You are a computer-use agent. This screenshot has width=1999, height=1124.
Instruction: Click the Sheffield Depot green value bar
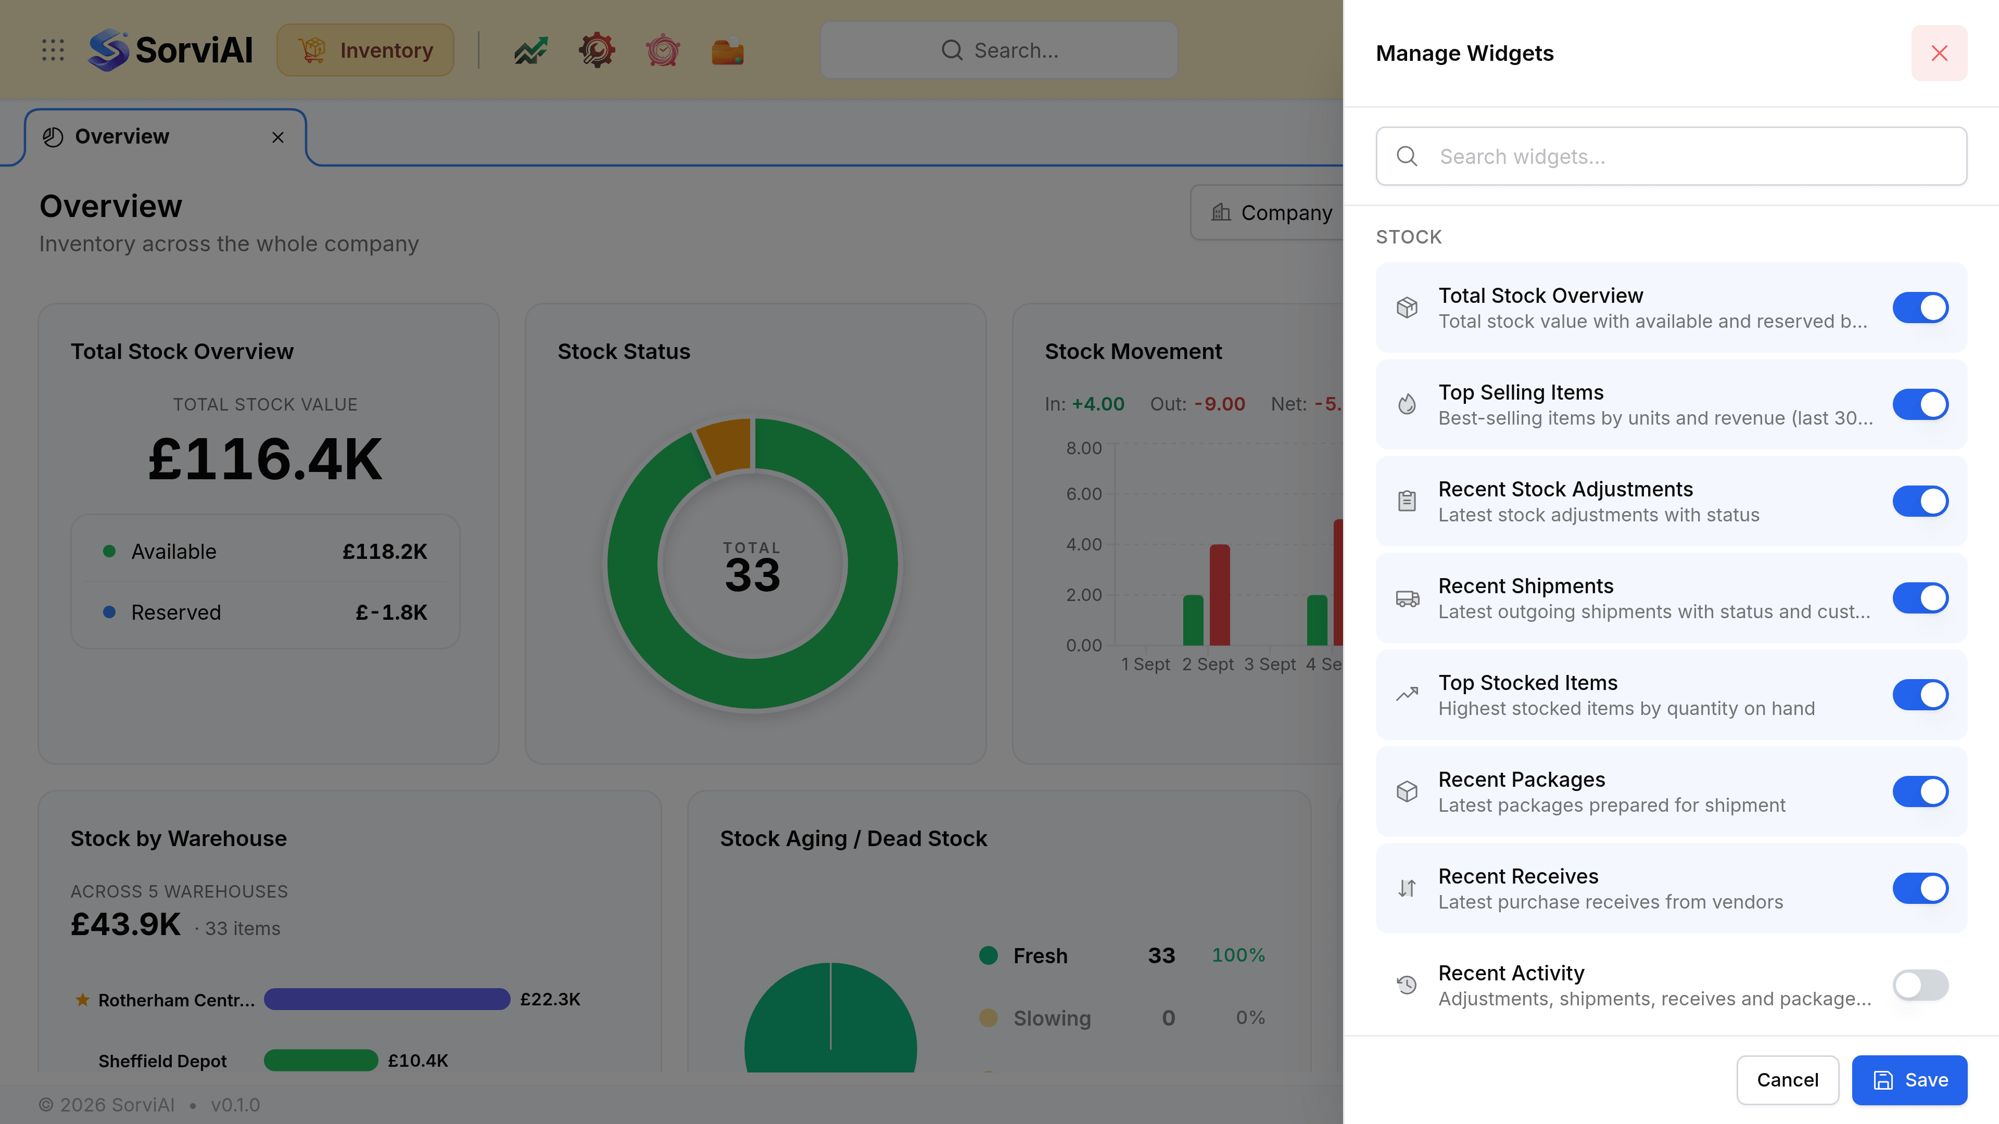tap(321, 1061)
